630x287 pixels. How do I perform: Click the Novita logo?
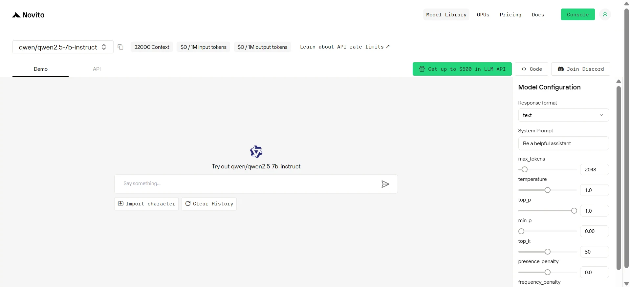point(28,15)
